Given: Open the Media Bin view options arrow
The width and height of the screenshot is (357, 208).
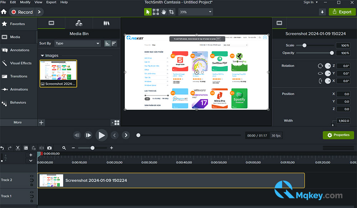Looking at the screenshot, I should click(x=112, y=123).
